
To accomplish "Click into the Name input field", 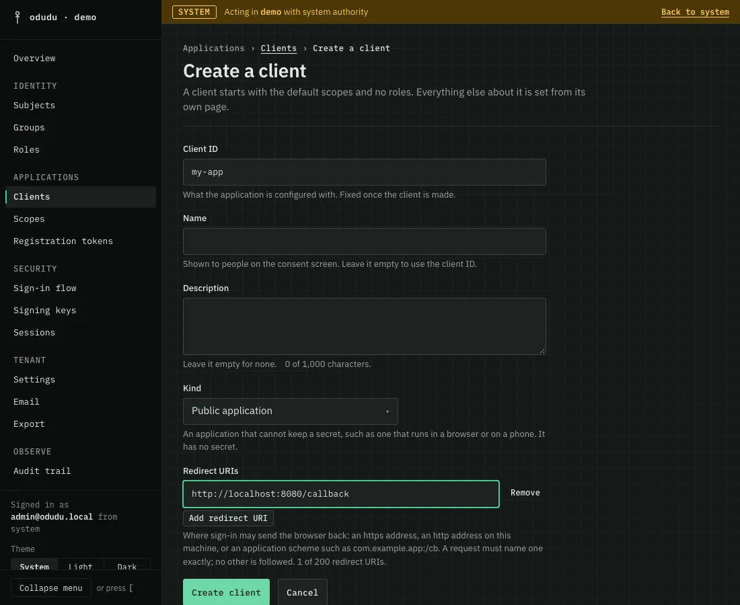I will click(365, 241).
